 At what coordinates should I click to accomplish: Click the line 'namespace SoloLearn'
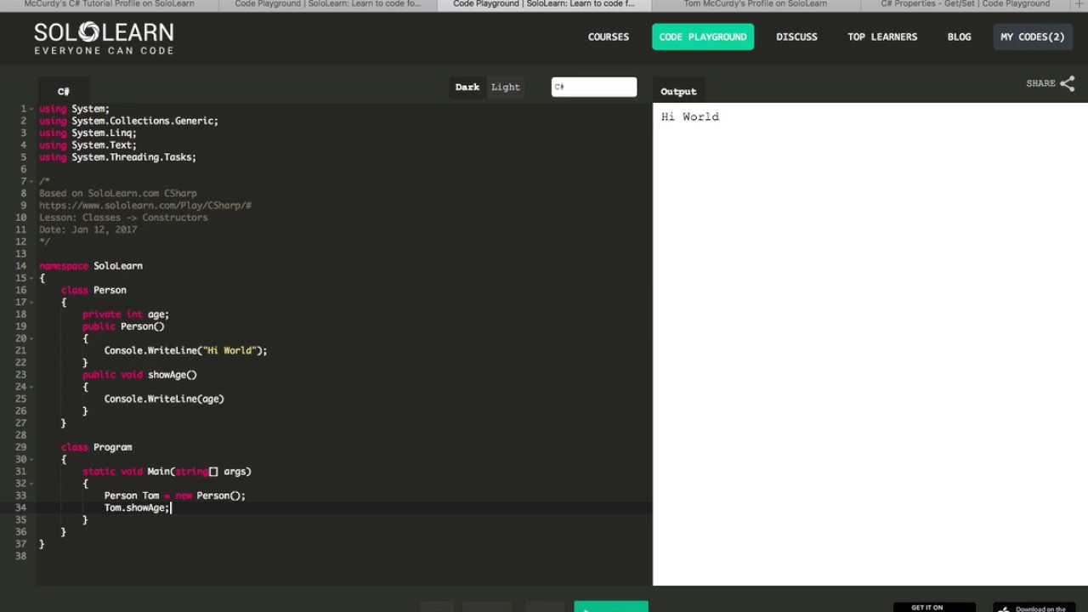(x=91, y=266)
